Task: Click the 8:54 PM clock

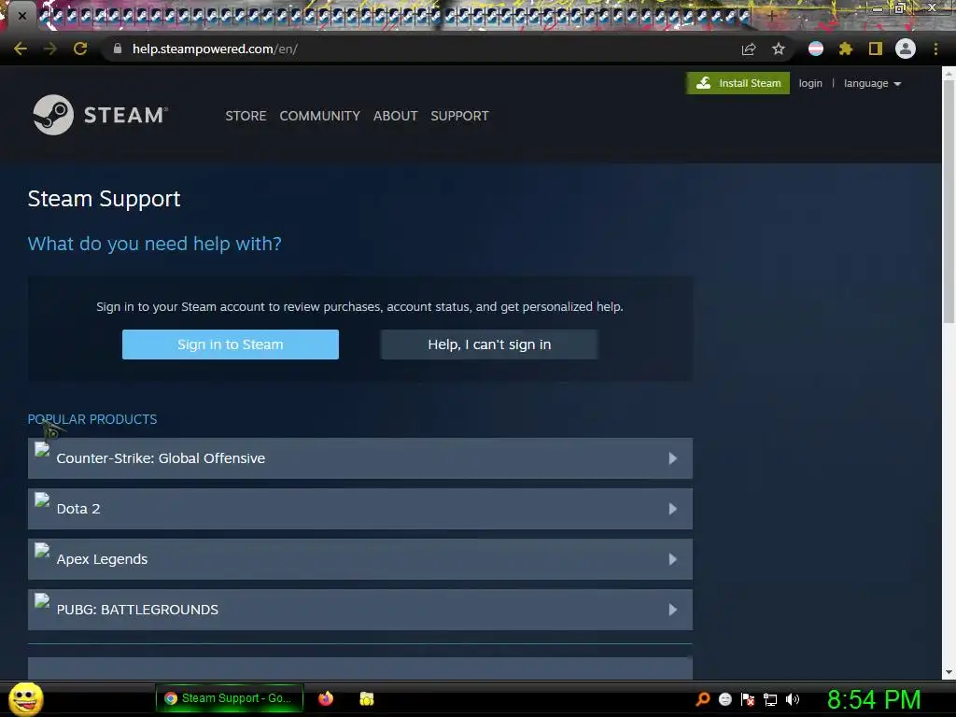Action: click(874, 699)
